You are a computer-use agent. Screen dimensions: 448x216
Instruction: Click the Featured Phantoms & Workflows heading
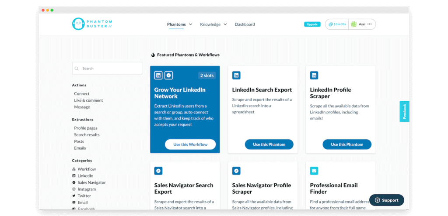[188, 55]
